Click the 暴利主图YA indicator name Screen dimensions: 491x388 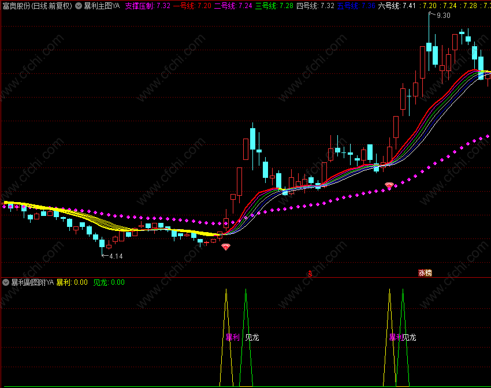click(102, 6)
